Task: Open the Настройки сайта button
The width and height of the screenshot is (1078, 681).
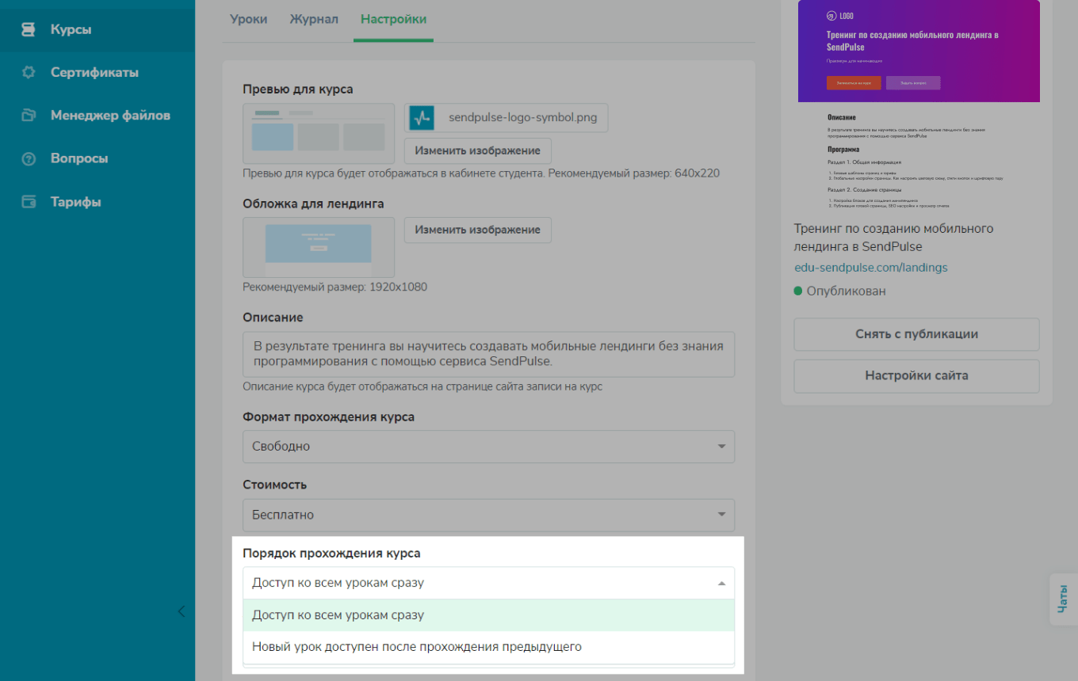Action: (916, 376)
